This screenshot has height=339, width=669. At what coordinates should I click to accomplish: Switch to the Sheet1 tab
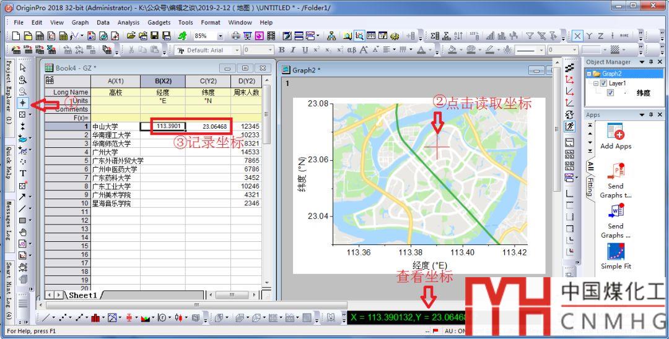click(x=82, y=296)
